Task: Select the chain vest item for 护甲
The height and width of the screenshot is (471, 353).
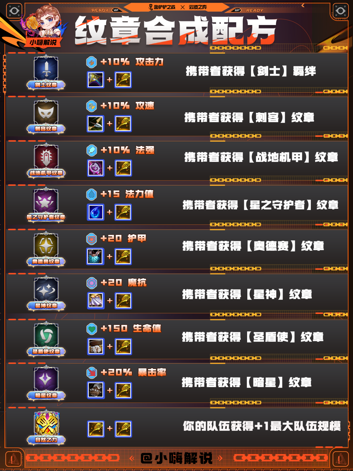Action: point(96,256)
